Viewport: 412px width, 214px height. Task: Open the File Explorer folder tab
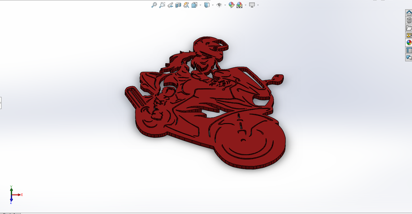click(409, 28)
